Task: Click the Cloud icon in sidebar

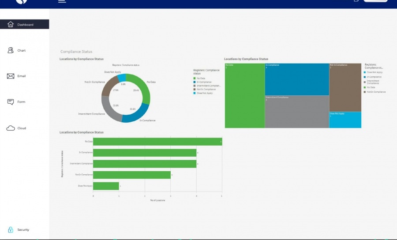Action: pyautogui.click(x=11, y=128)
